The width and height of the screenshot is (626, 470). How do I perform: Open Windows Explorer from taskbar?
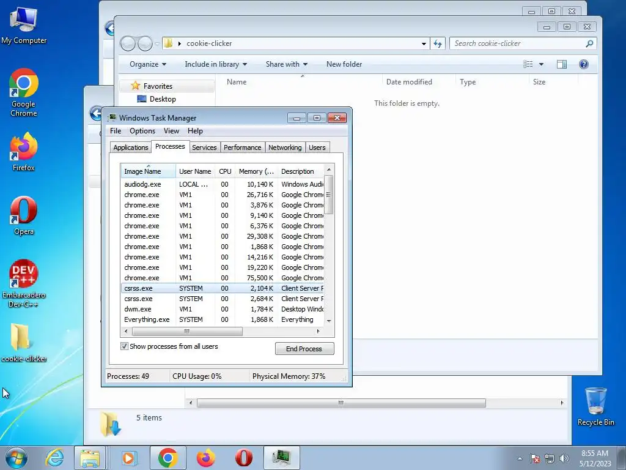(90, 458)
